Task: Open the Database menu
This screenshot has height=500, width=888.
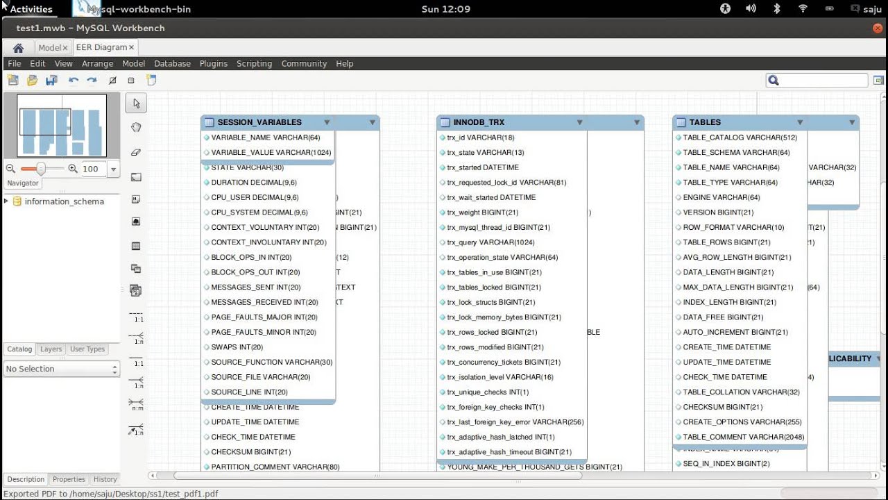Action: click(172, 63)
